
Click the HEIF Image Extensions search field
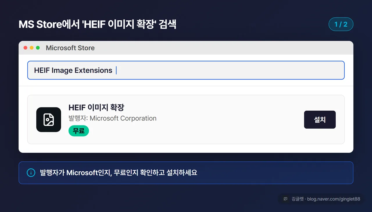tap(186, 70)
